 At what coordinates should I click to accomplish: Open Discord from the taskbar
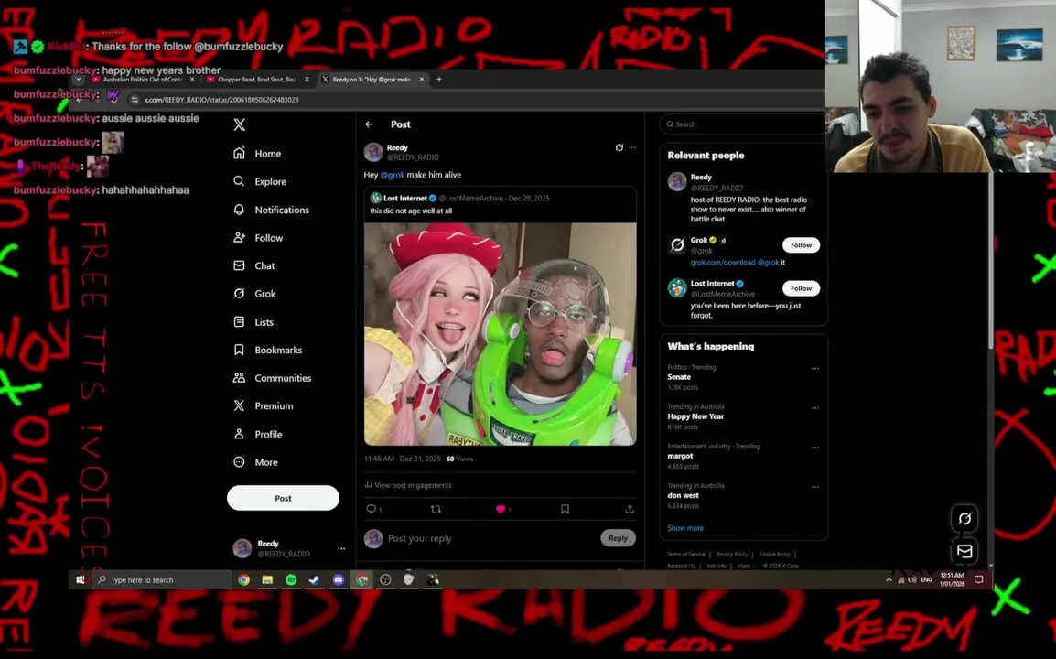click(338, 579)
